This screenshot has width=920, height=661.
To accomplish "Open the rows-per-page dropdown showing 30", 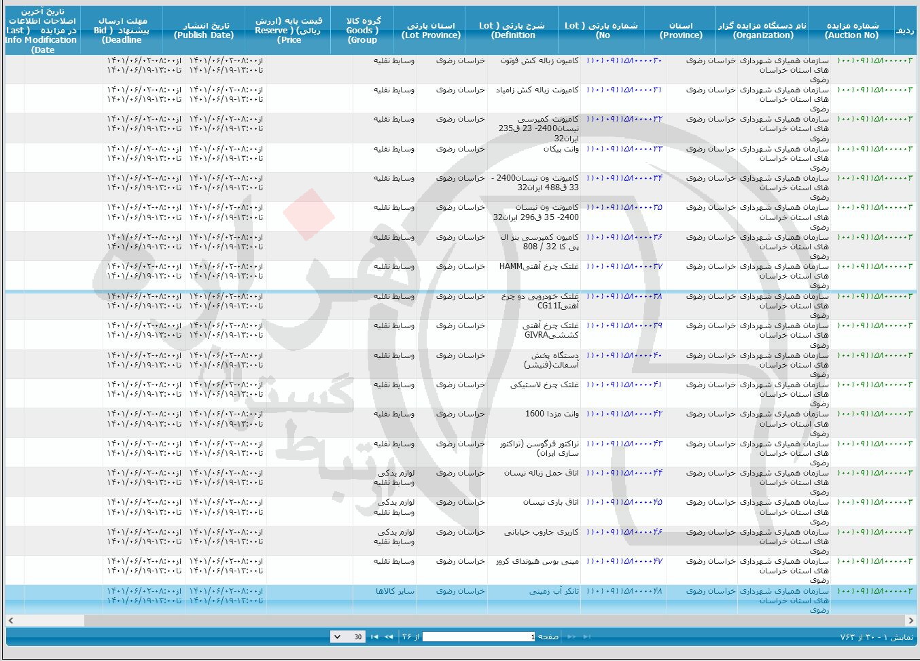I will coord(347,637).
